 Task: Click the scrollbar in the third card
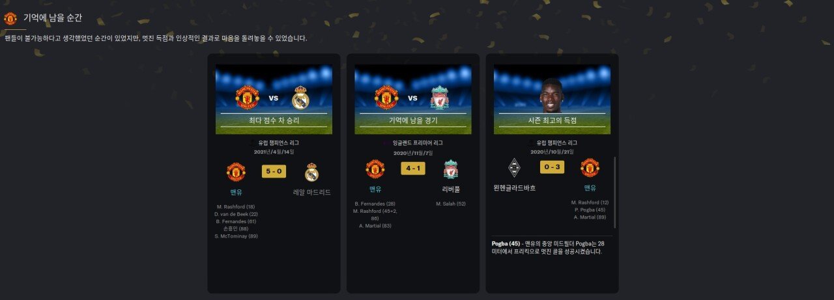pyautogui.click(x=614, y=192)
